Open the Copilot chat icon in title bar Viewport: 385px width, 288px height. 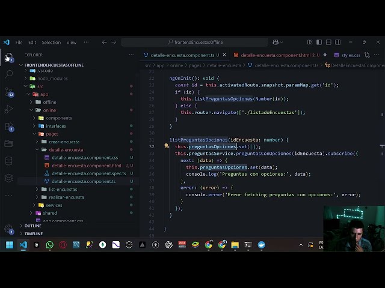coord(276,43)
